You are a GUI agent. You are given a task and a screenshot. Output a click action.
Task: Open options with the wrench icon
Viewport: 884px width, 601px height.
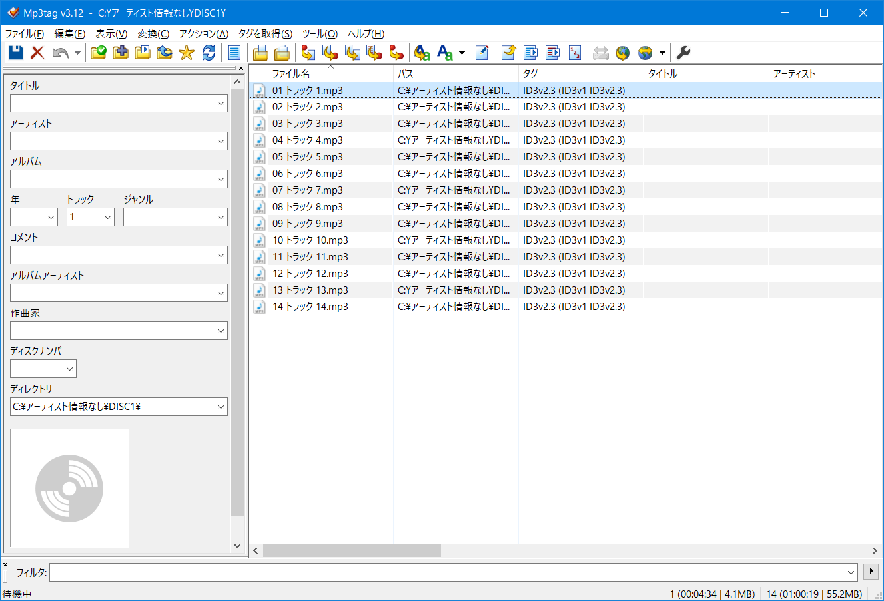[683, 53]
